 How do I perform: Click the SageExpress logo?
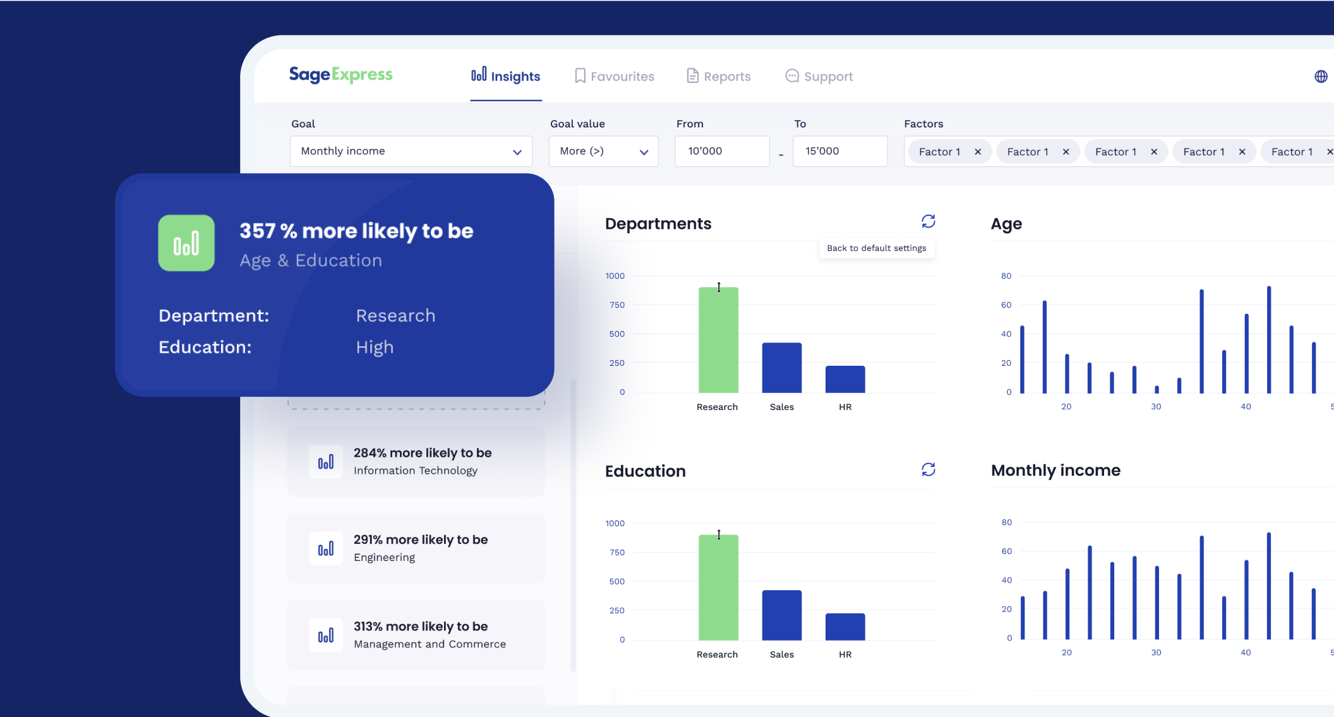pyautogui.click(x=340, y=75)
